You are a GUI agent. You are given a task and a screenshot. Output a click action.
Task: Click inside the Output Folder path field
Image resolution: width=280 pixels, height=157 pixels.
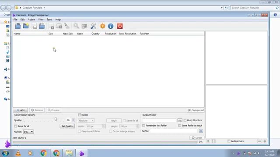click(159, 120)
